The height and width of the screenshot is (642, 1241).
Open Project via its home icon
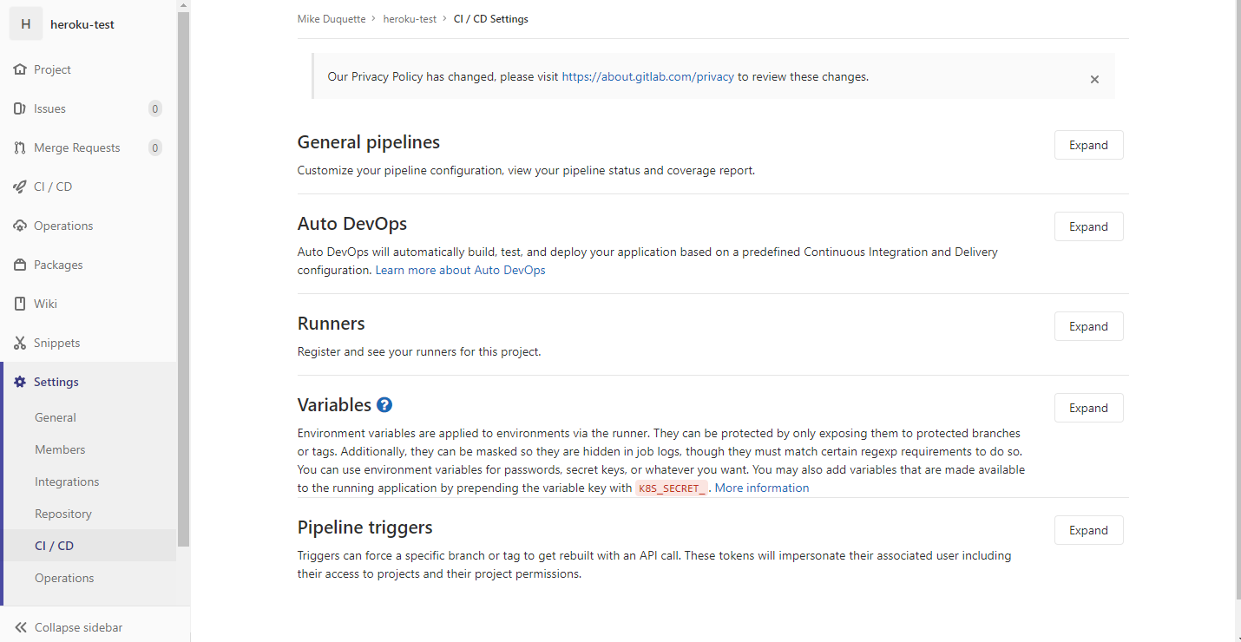tap(20, 69)
